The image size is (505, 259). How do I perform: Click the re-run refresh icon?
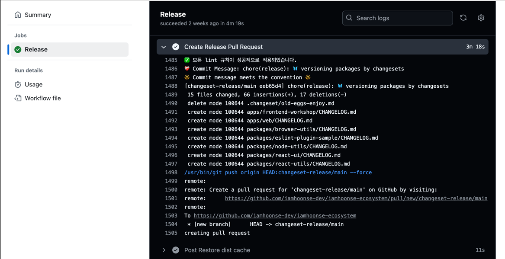[463, 18]
